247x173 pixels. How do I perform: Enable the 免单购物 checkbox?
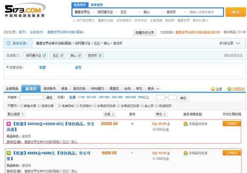coord(59,105)
